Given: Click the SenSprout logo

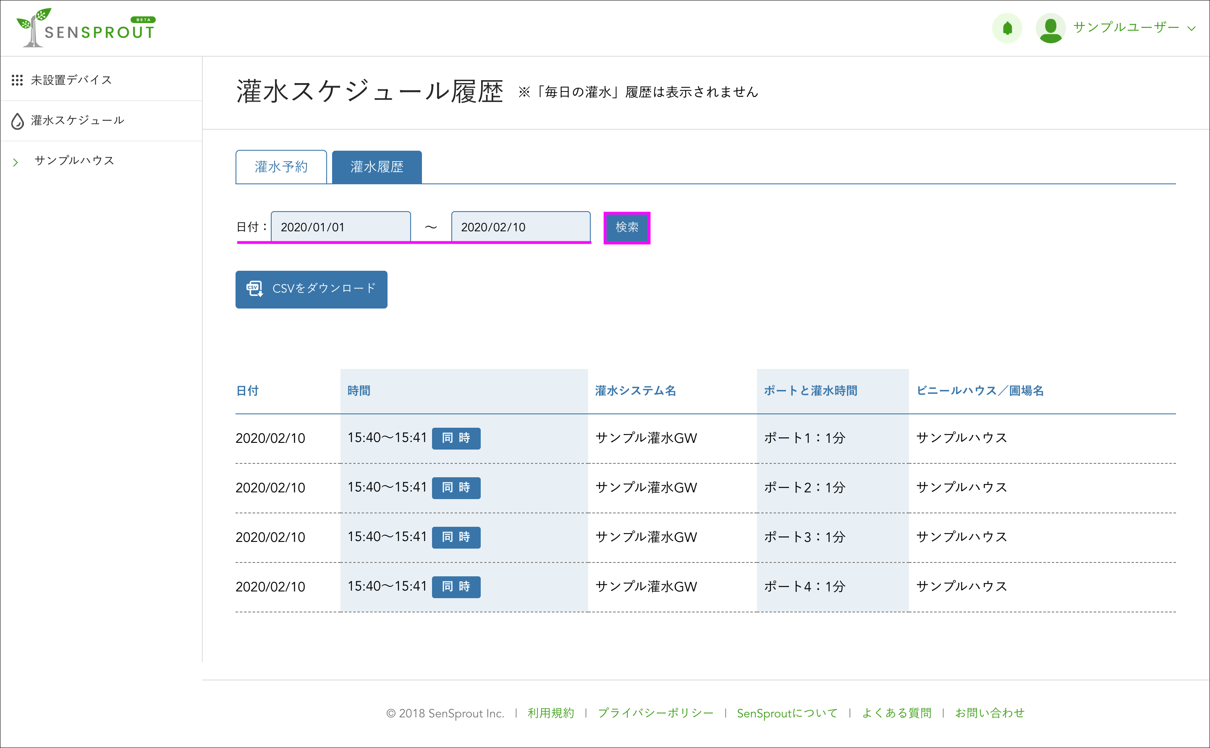Looking at the screenshot, I should [86, 28].
